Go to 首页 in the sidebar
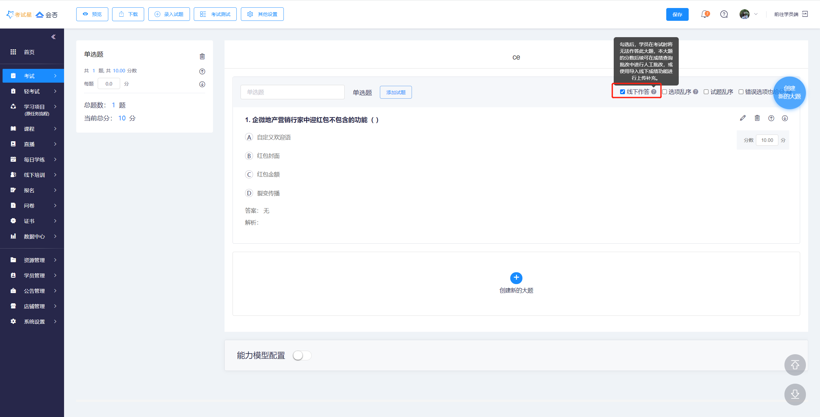This screenshot has height=417, width=820. (x=29, y=52)
